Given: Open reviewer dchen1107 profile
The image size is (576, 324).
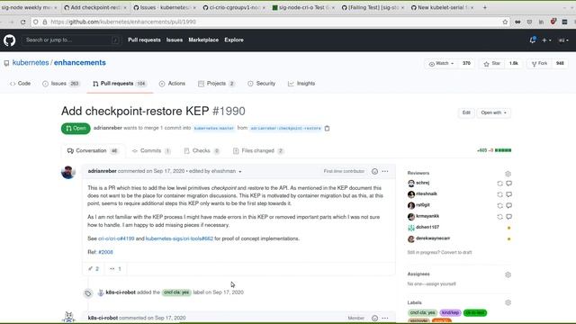Looking at the screenshot, I should [x=427, y=228].
